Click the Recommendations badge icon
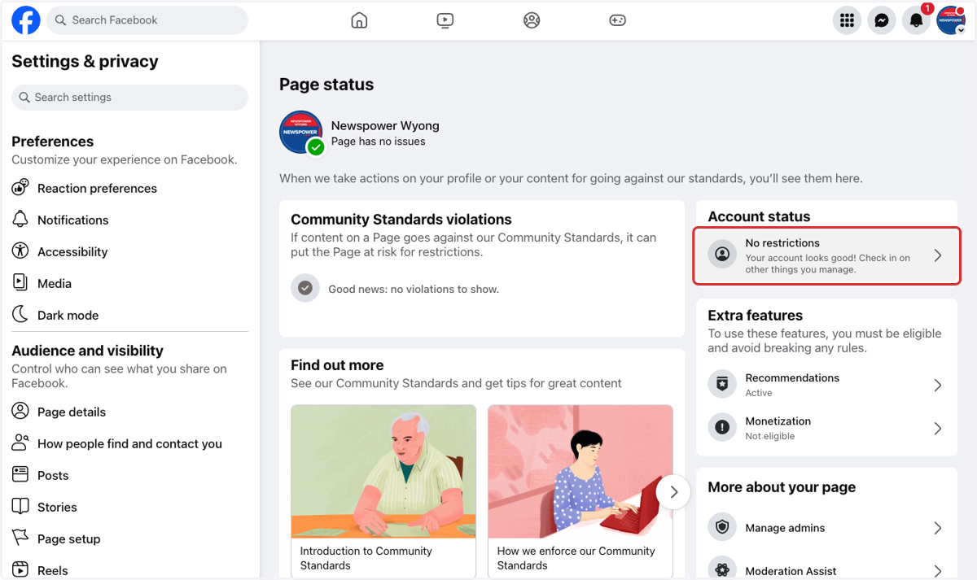Viewport: 977px width, 580px height. (722, 385)
